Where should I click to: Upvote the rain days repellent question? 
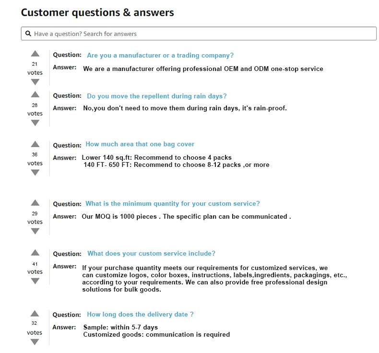[35, 94]
